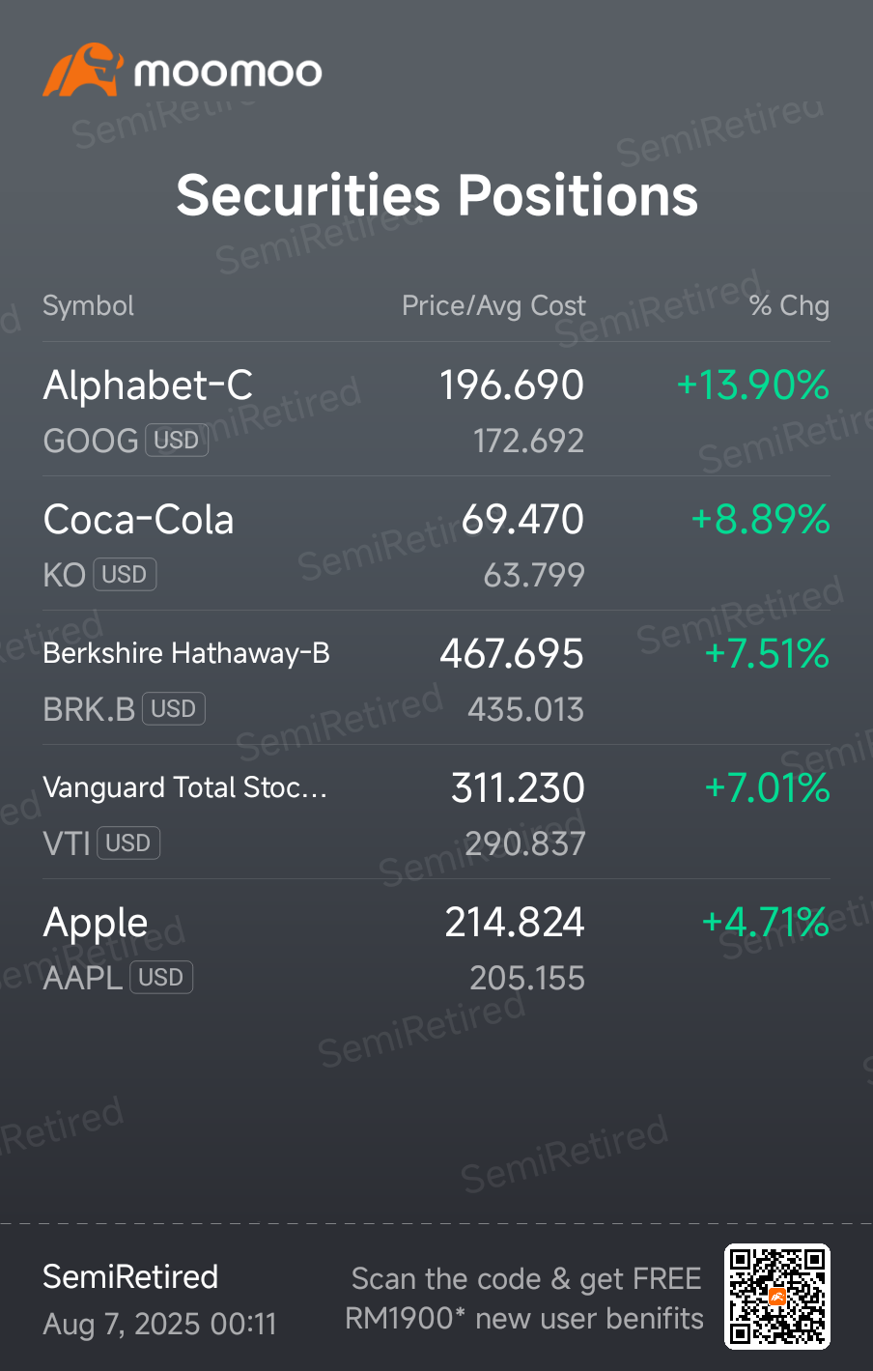Click the USD badge next to KO
Image resolution: width=873 pixels, height=1371 pixels.
click(125, 575)
